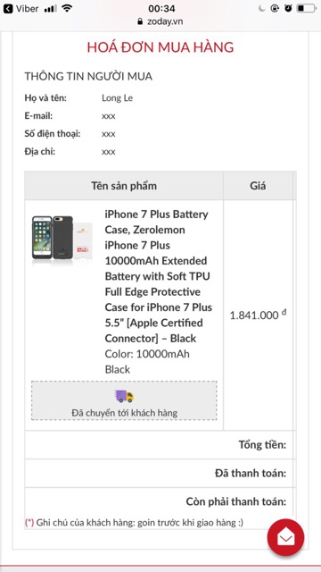
Task: Tap the cellular signal bars icon
Action: [50, 9]
